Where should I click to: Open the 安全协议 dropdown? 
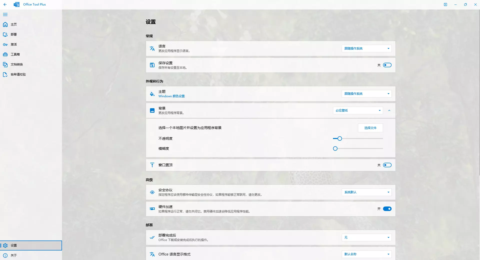(x=366, y=192)
